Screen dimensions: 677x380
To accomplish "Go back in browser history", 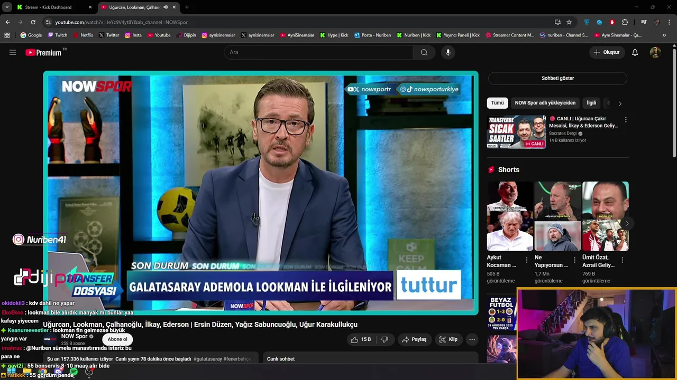I will [x=7, y=22].
